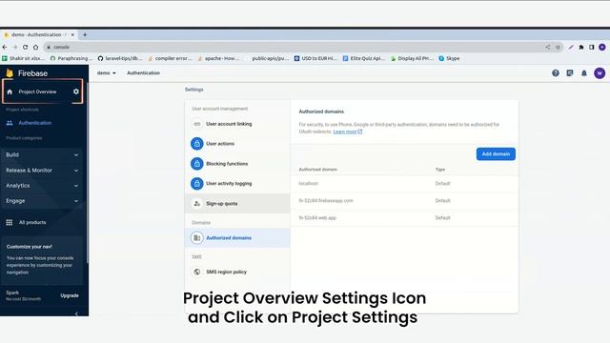Select User account linking menu item

coord(237,124)
